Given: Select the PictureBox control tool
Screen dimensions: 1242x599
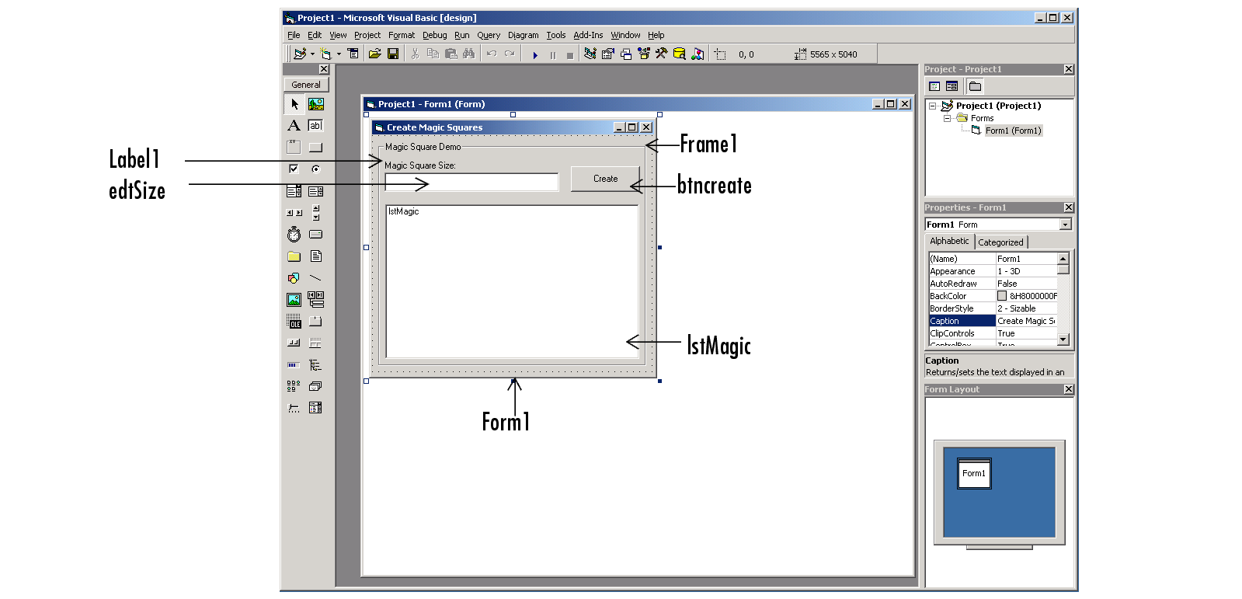Looking at the screenshot, I should pos(316,104).
